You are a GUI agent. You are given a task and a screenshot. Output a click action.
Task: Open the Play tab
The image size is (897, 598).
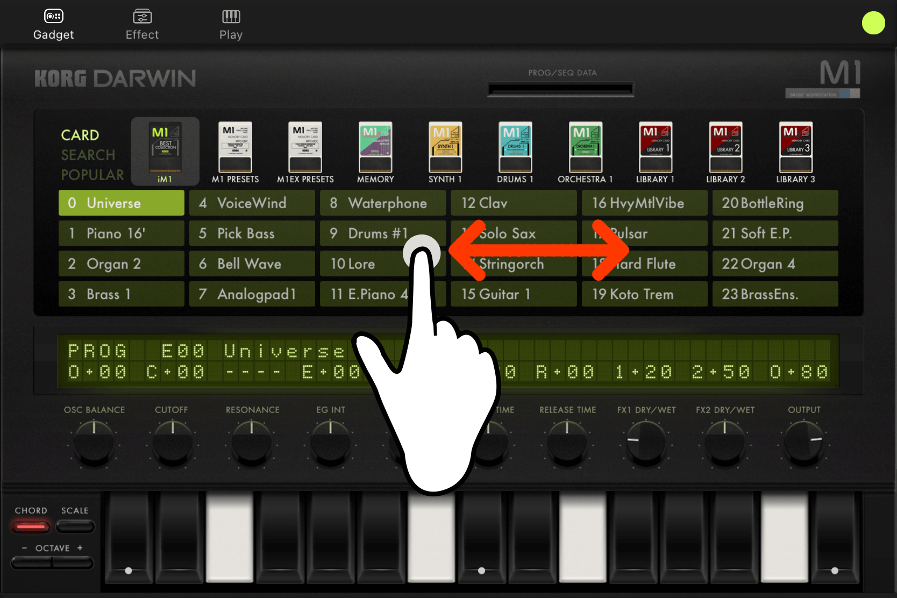pyautogui.click(x=231, y=25)
